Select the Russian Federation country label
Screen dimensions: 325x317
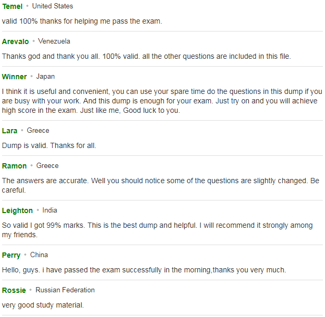click(x=65, y=290)
